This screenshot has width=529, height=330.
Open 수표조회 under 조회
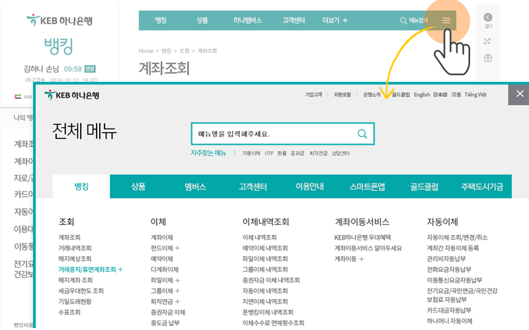[x=69, y=312]
